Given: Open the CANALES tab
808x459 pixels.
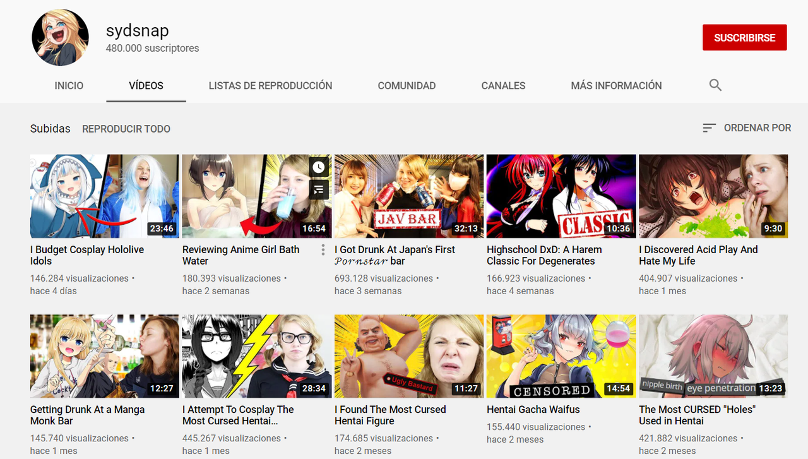Looking at the screenshot, I should (x=503, y=85).
